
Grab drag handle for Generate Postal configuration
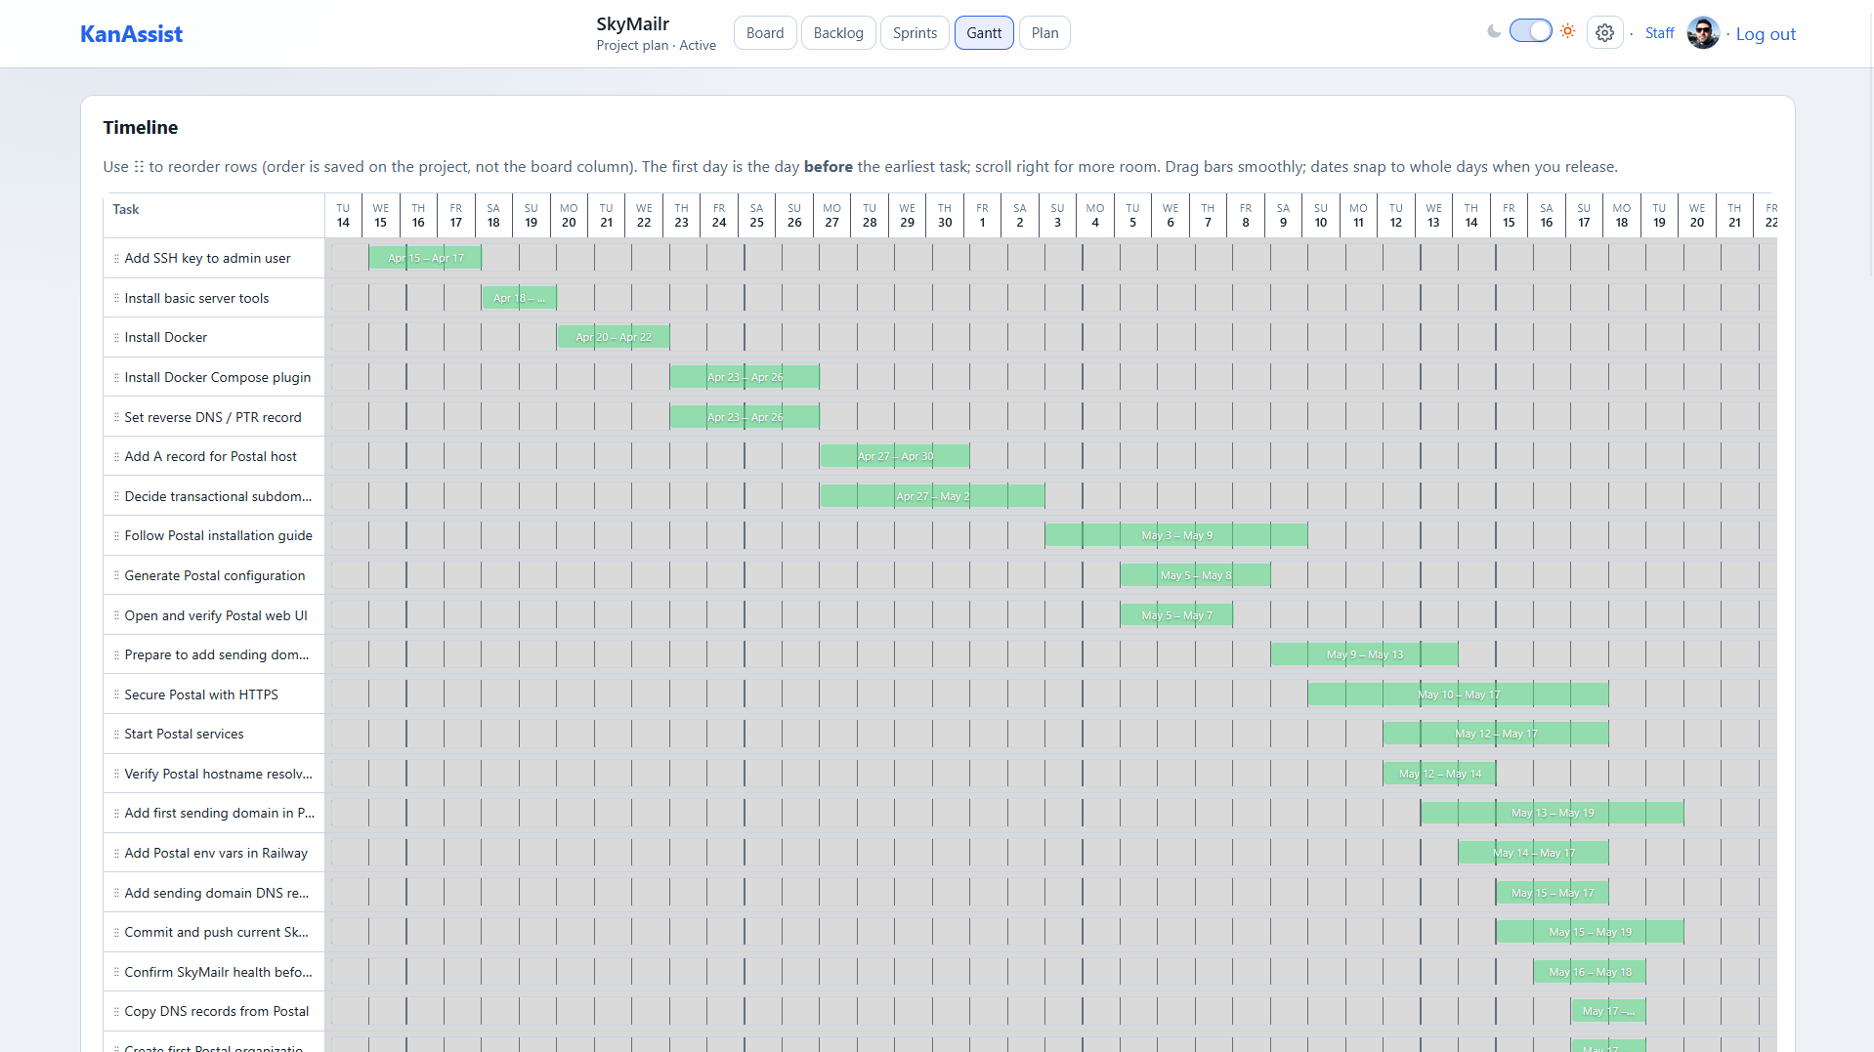116,576
